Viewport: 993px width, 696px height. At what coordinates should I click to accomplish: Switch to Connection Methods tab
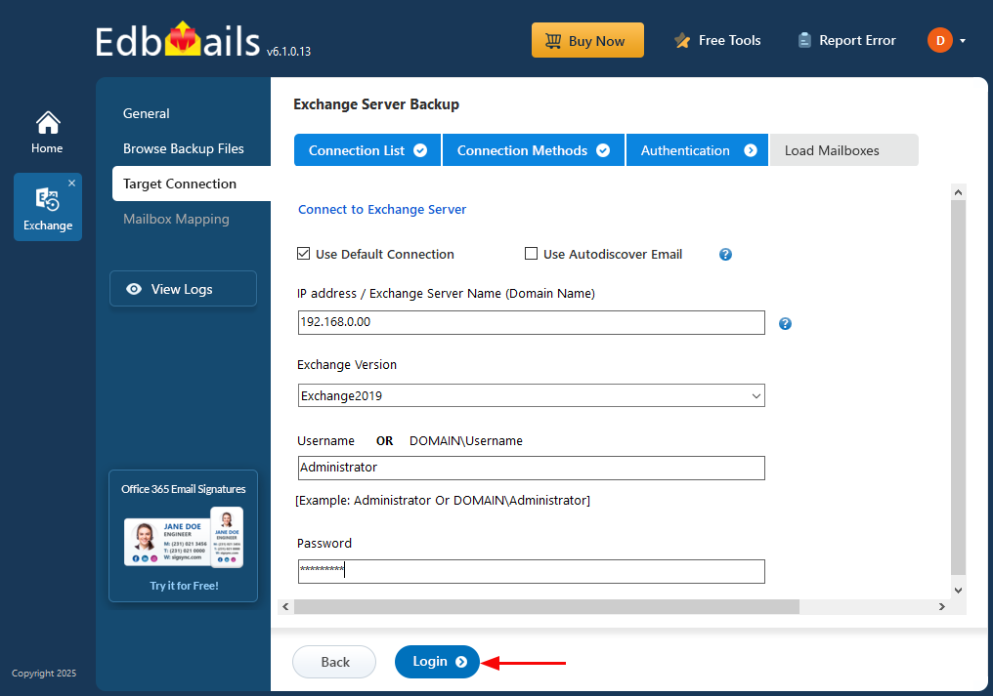(534, 150)
